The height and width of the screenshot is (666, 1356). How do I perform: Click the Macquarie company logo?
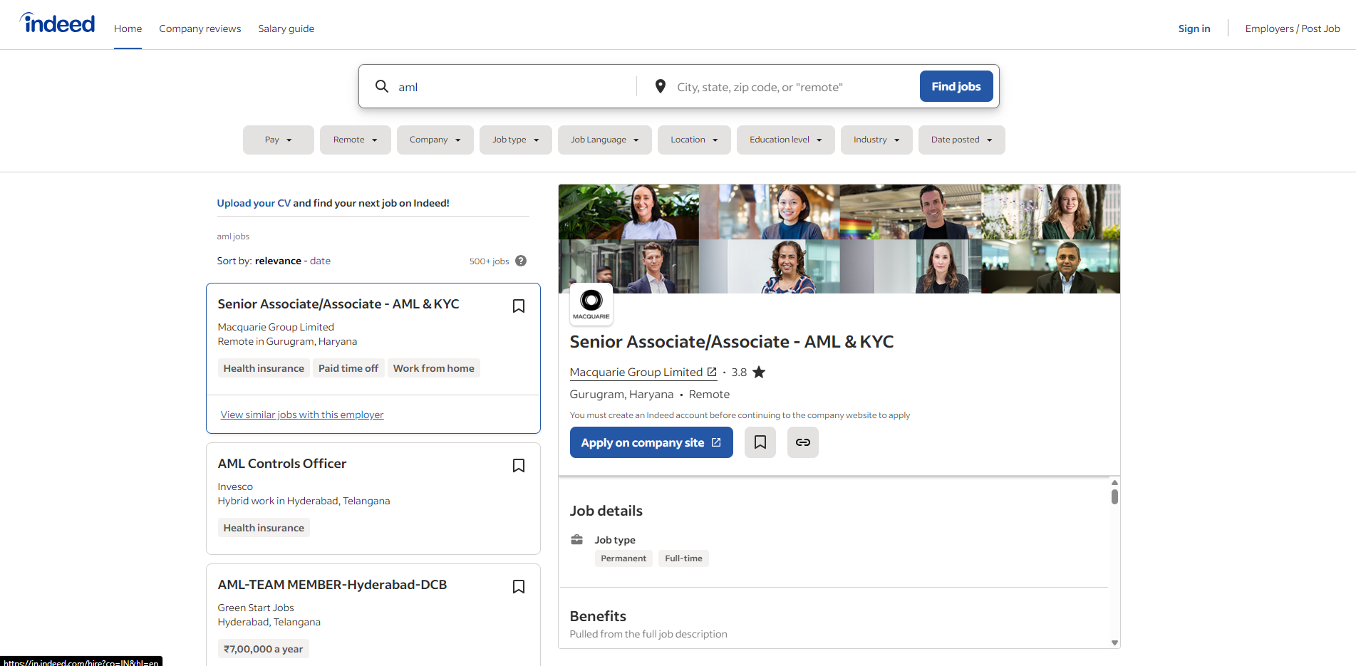click(591, 305)
